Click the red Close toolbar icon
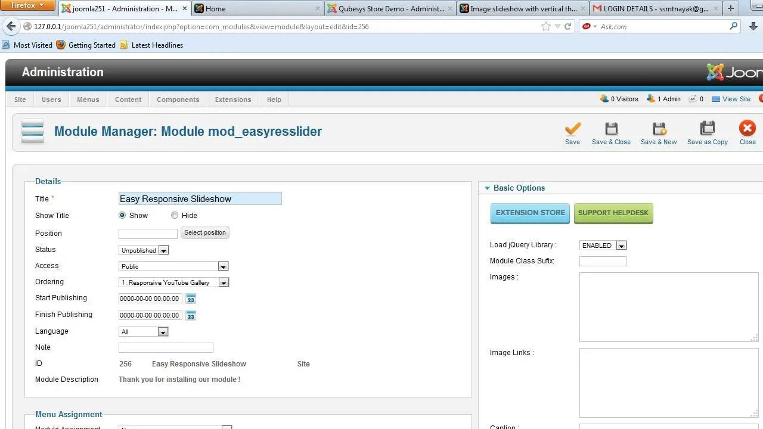 (748, 129)
